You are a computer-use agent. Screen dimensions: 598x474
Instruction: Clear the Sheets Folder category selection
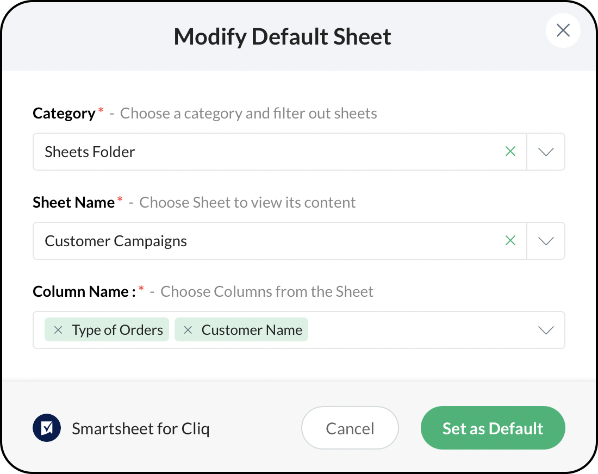pos(510,152)
